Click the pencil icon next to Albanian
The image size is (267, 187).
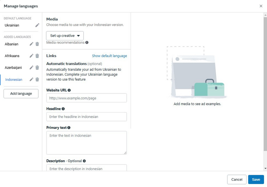(x=31, y=44)
